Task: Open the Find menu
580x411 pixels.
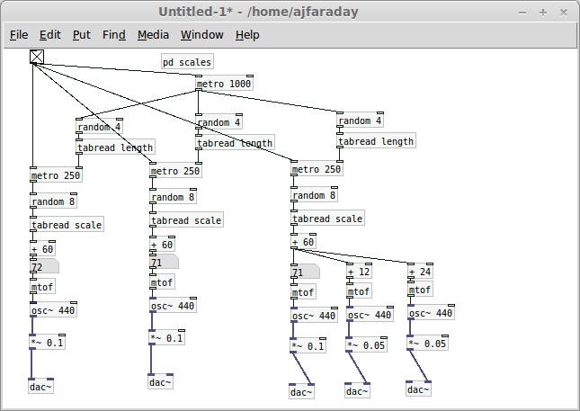Action: 114,35
